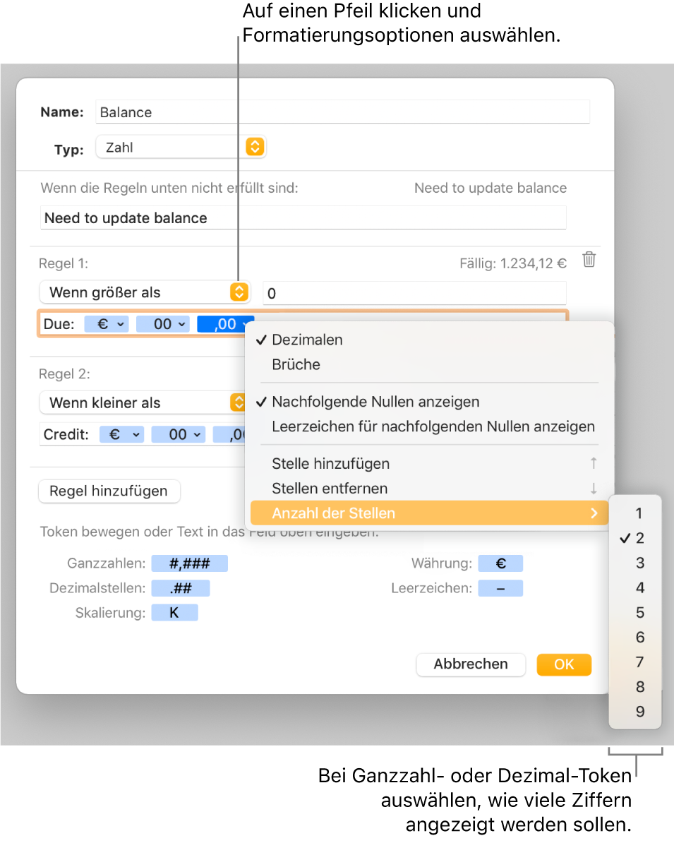Click the Leerzeichen – token
Image resolution: width=674 pixels, height=843 pixels.
tap(500, 588)
